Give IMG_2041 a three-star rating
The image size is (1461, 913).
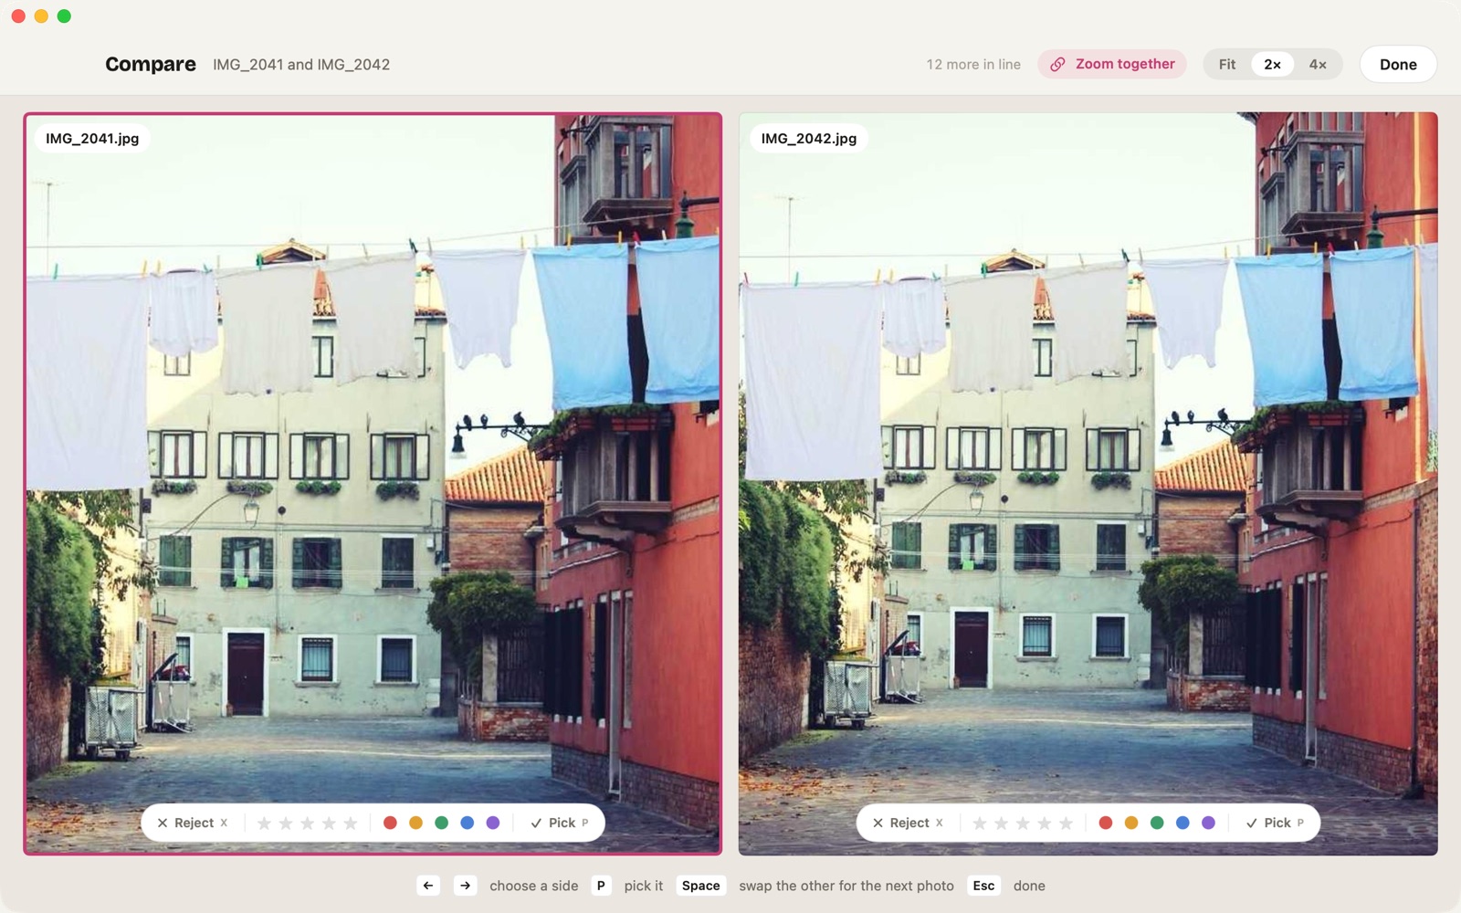tap(308, 824)
